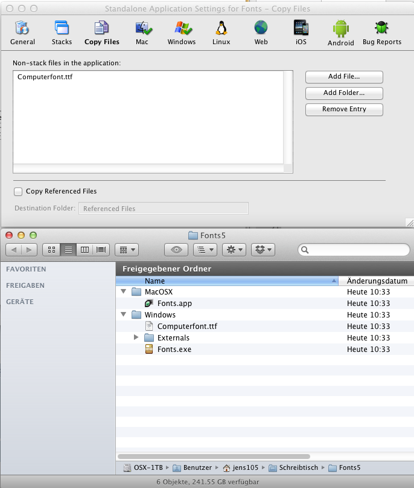Viewport: 414px width, 488px height.
Task: Open the iOS settings pane
Action: click(301, 31)
